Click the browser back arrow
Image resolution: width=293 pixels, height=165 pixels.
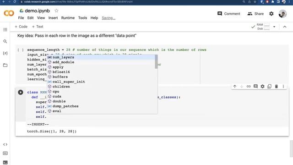click(x=4, y=2)
